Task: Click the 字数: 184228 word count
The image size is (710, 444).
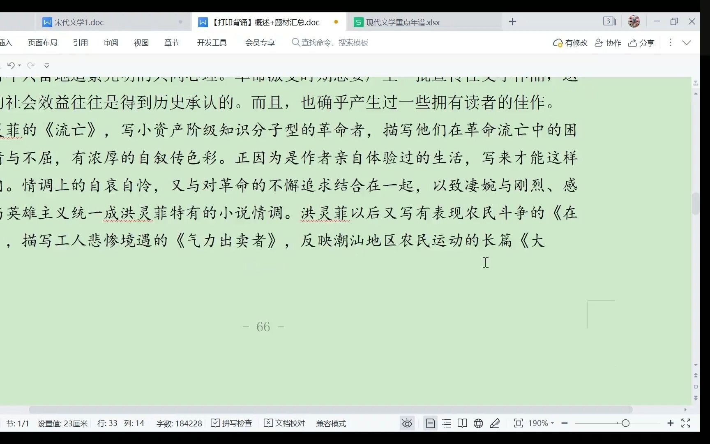Action: 179,423
